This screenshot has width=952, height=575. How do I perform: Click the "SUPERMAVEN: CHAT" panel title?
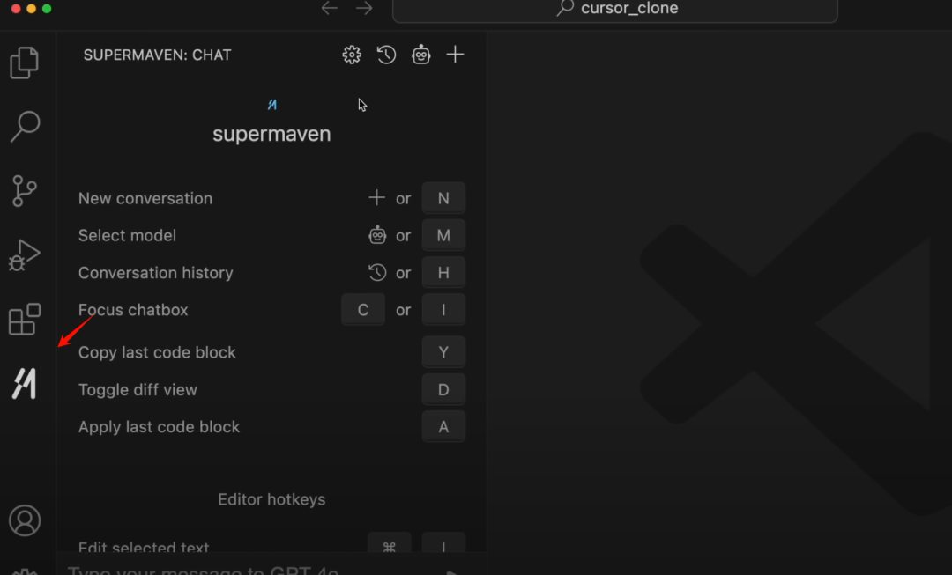(157, 55)
